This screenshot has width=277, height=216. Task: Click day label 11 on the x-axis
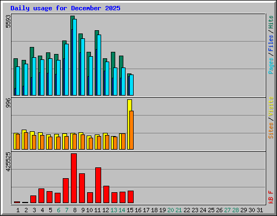(97, 210)
